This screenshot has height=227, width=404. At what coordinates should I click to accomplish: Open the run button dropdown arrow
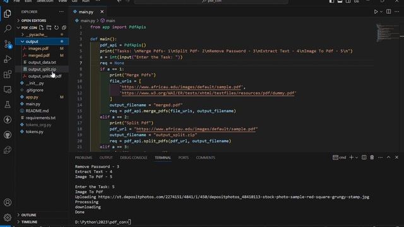[381, 12]
